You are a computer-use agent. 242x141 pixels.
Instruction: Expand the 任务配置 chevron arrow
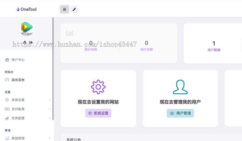(x=49, y=118)
